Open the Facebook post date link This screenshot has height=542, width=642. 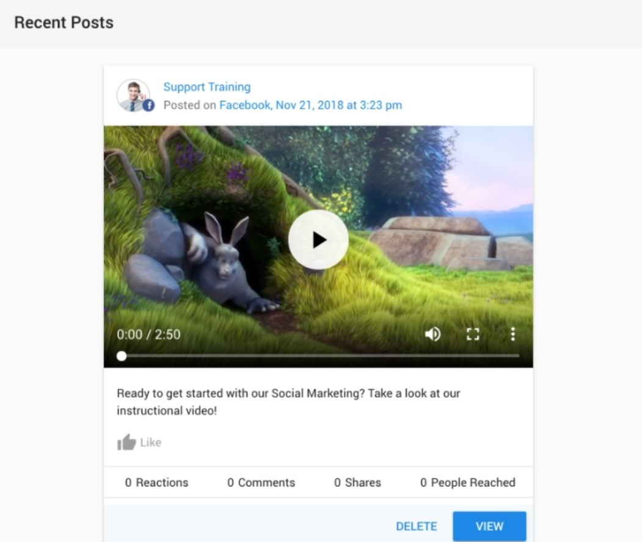tap(310, 105)
